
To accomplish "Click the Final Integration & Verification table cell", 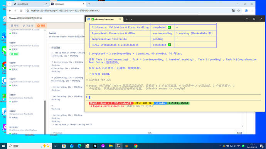I will pyautogui.click(x=120, y=45).
